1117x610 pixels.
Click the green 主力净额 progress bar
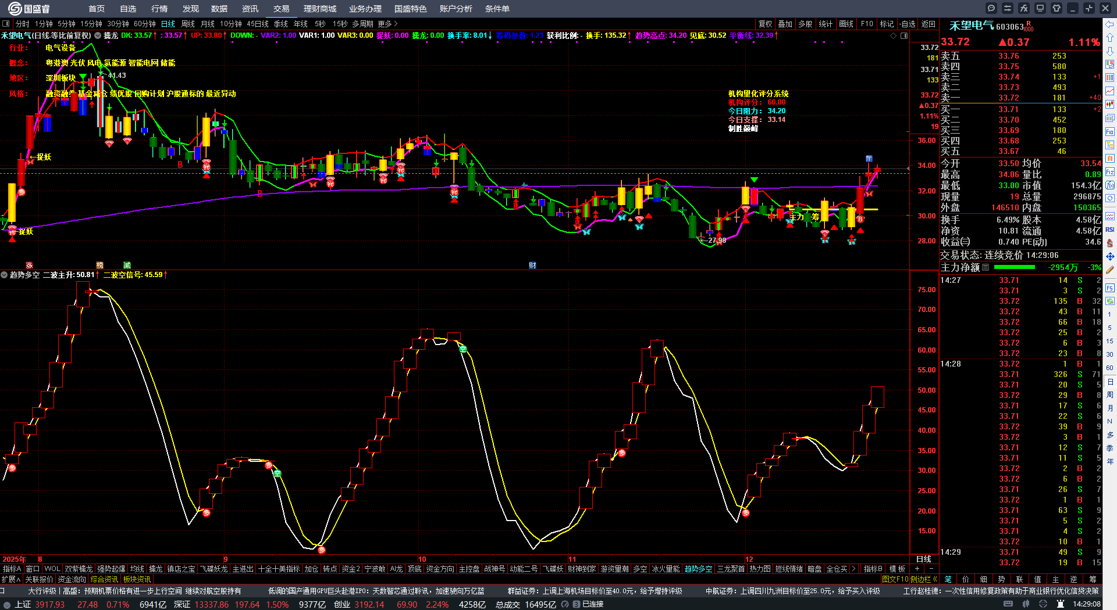coord(1015,267)
